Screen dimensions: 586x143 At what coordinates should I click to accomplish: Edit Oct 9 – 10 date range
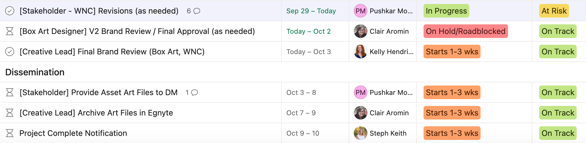tap(302, 133)
